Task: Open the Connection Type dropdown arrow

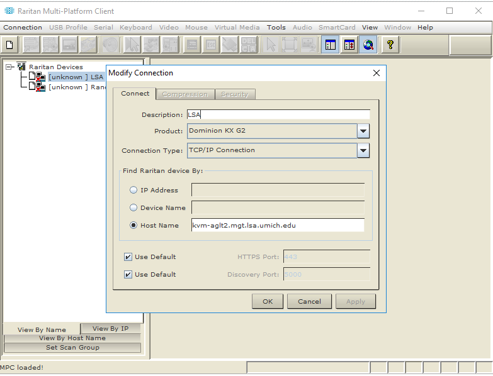Action: [x=363, y=150]
